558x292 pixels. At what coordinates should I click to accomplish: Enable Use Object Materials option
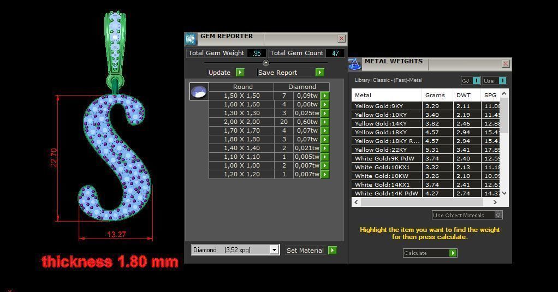click(x=498, y=215)
